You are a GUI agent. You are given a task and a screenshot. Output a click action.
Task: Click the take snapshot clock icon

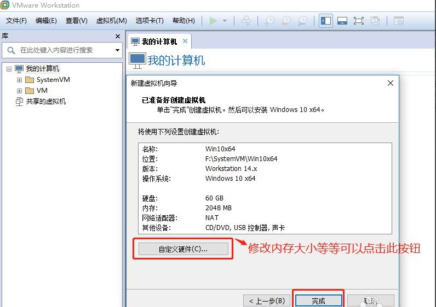(x=269, y=21)
